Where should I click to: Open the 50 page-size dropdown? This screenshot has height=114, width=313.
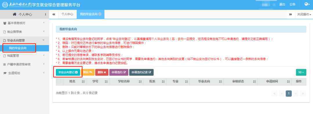point(301,72)
